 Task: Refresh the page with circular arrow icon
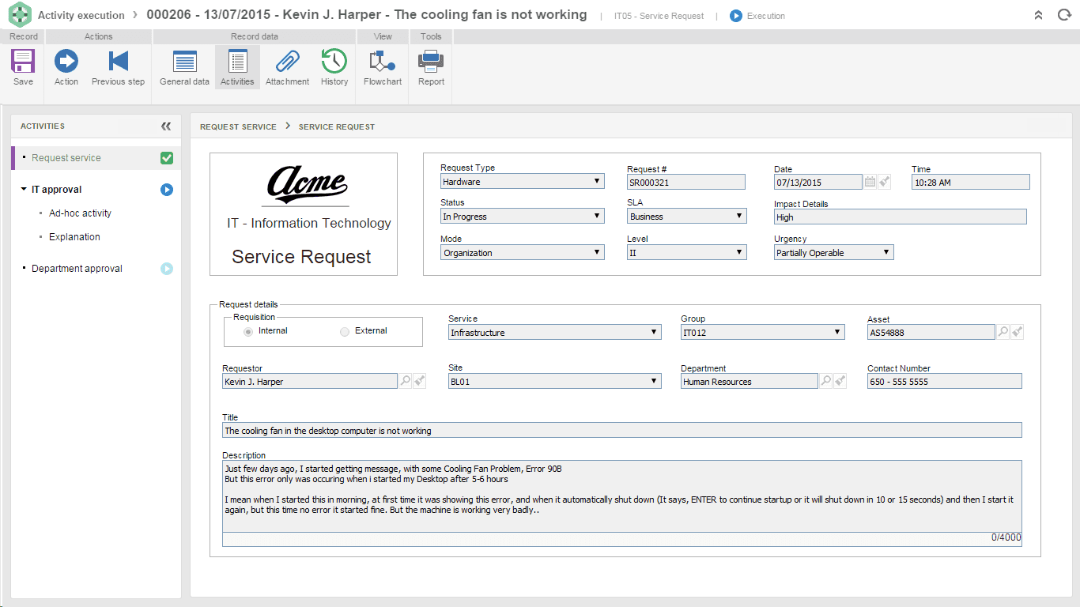click(1064, 15)
